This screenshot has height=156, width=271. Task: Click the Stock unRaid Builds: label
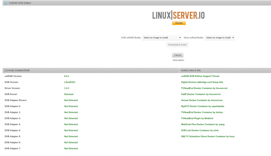point(193,38)
